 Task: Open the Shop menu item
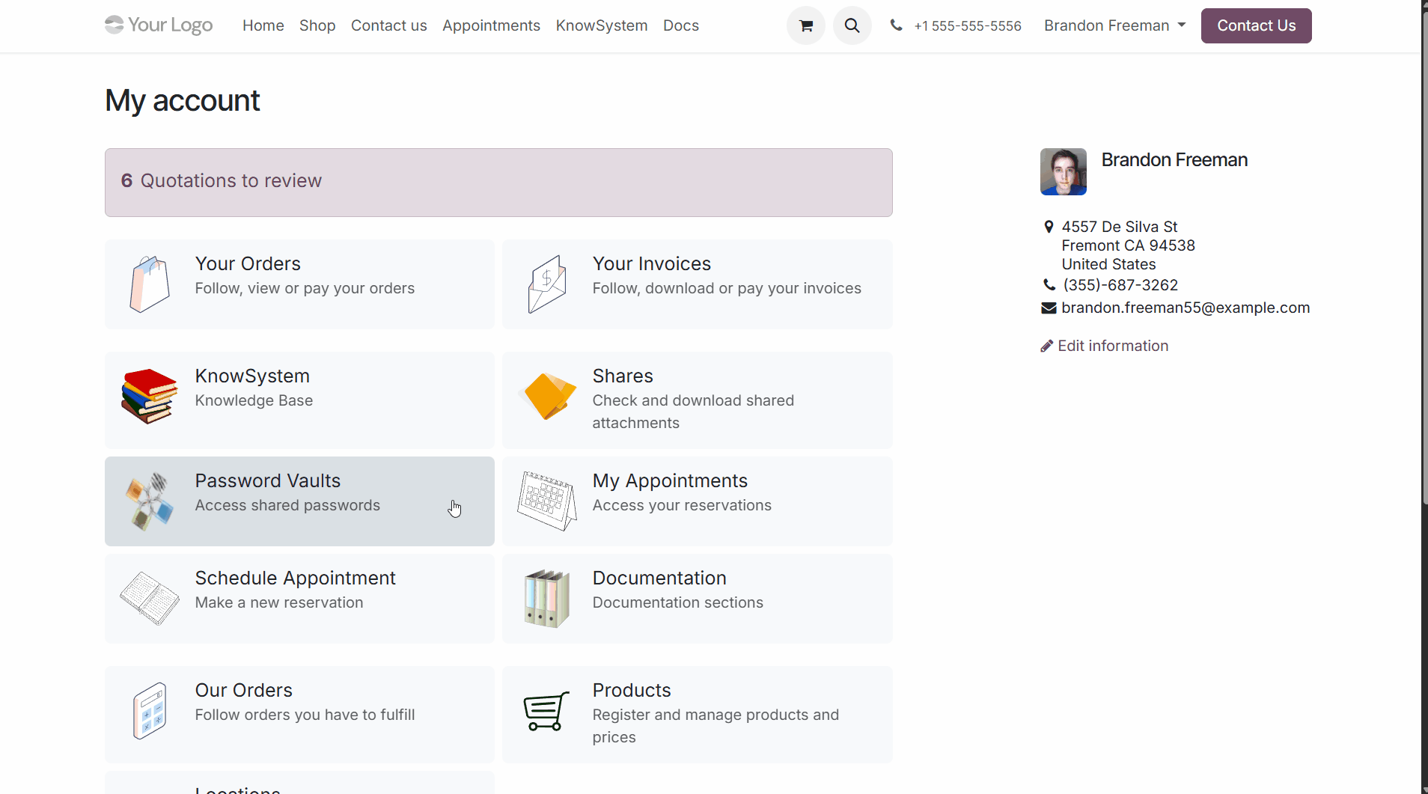[317, 25]
